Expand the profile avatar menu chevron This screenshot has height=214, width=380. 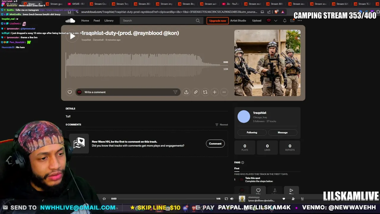(275, 21)
